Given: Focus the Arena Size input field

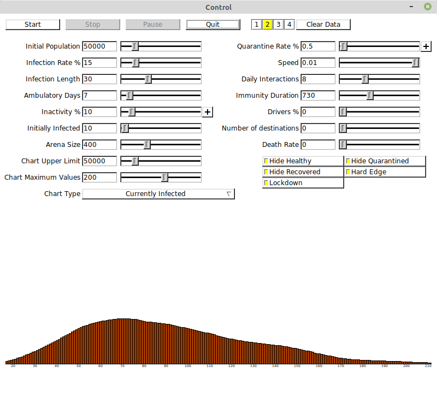Looking at the screenshot, I should [99, 145].
